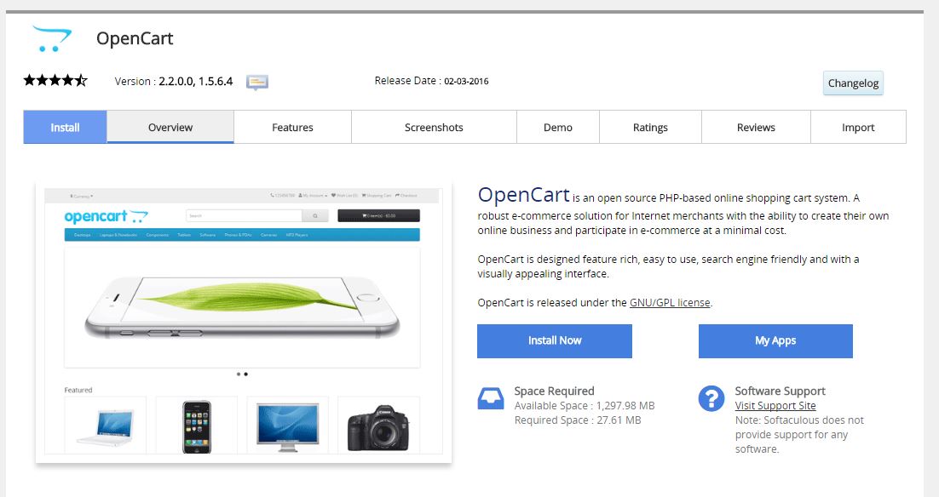Click the Software Support question mark icon
Viewport: 939px width, 497px height.
click(711, 398)
